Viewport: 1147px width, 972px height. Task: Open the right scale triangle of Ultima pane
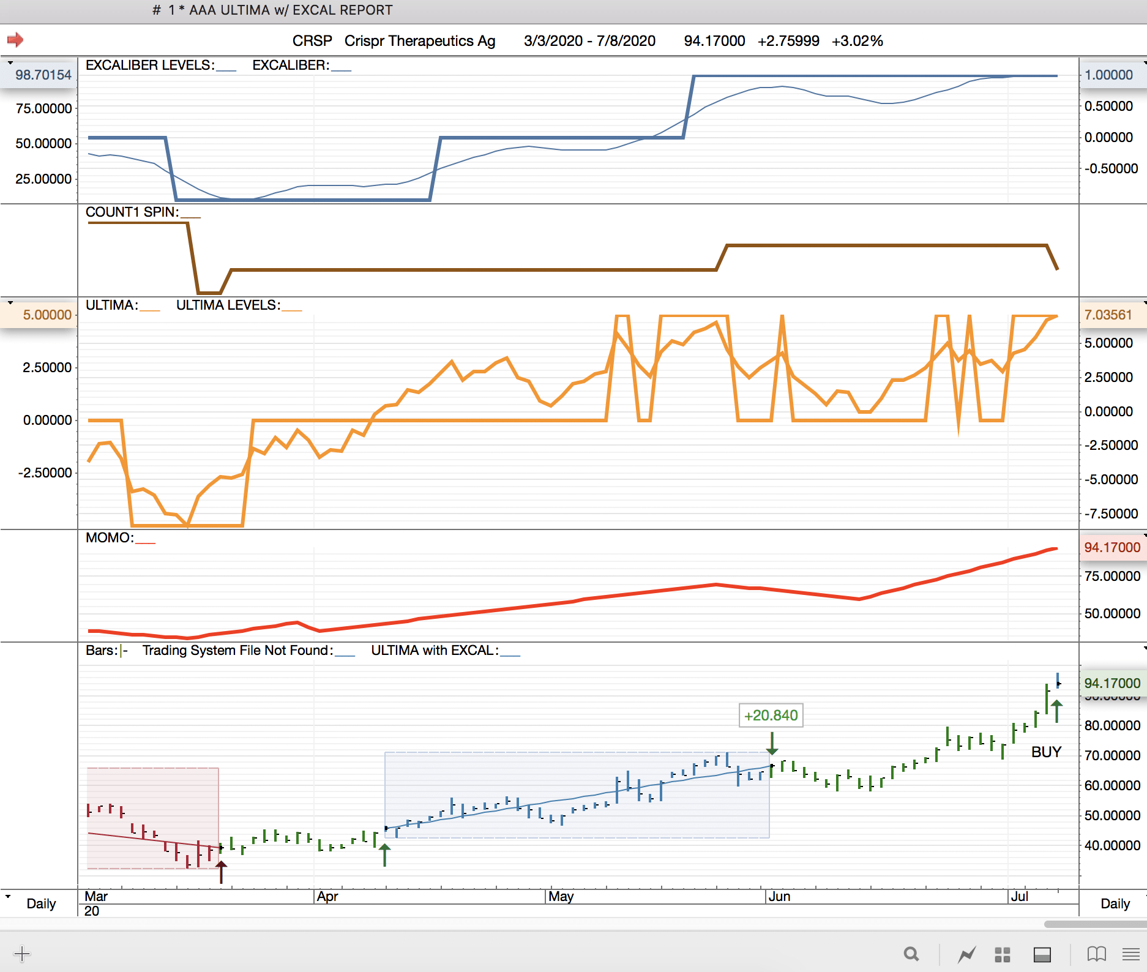pyautogui.click(x=1145, y=302)
